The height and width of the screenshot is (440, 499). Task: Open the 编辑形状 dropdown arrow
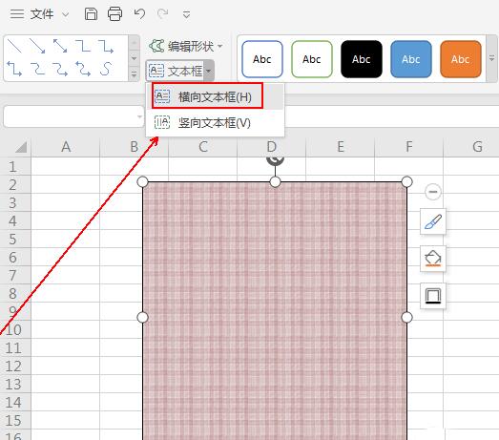[219, 47]
